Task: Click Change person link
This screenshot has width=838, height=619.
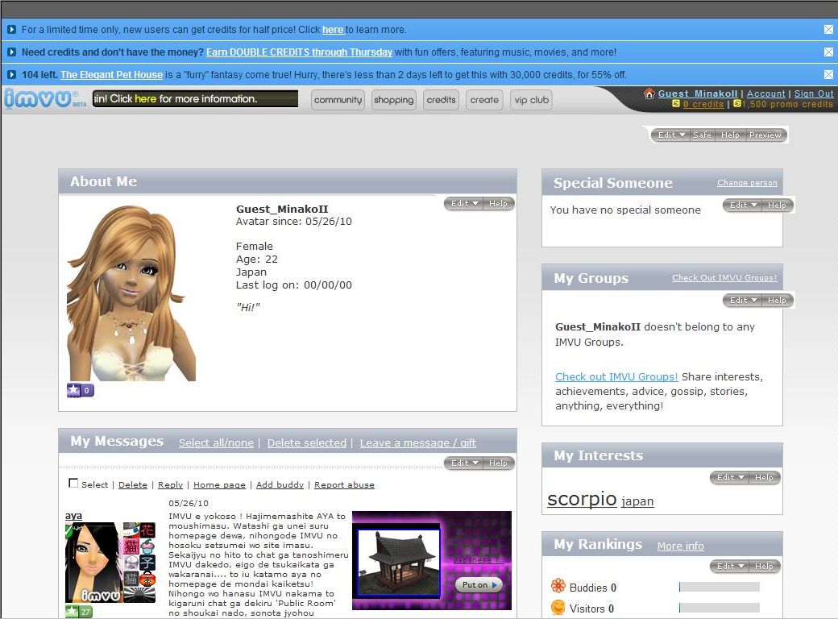Action: (x=747, y=183)
